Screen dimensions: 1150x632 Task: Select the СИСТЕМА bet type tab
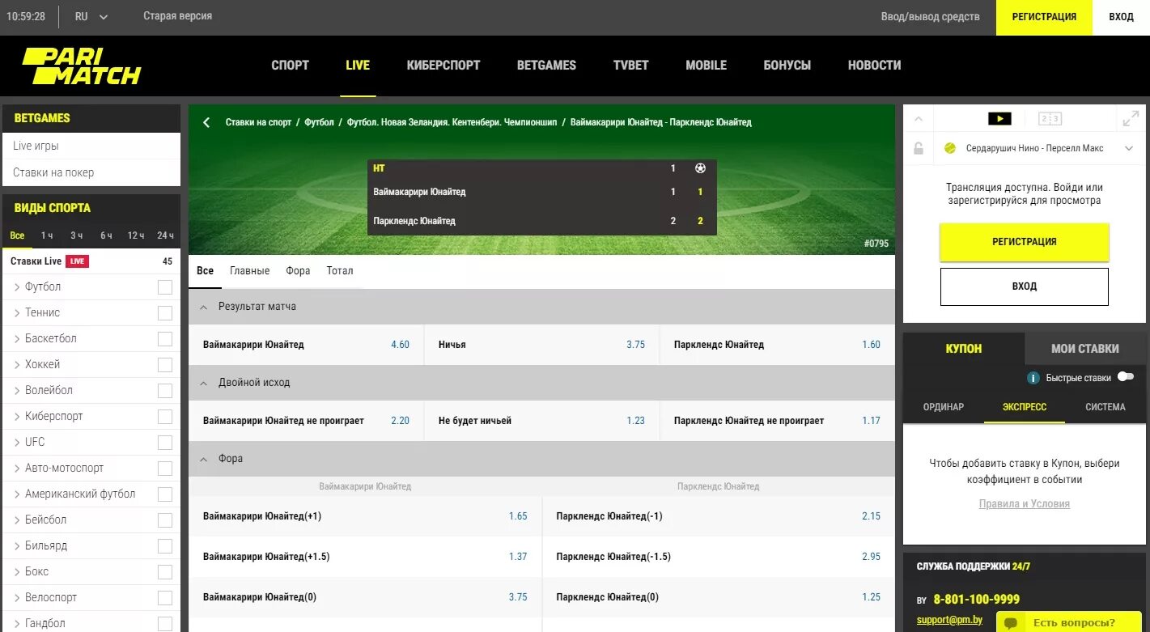click(1105, 407)
